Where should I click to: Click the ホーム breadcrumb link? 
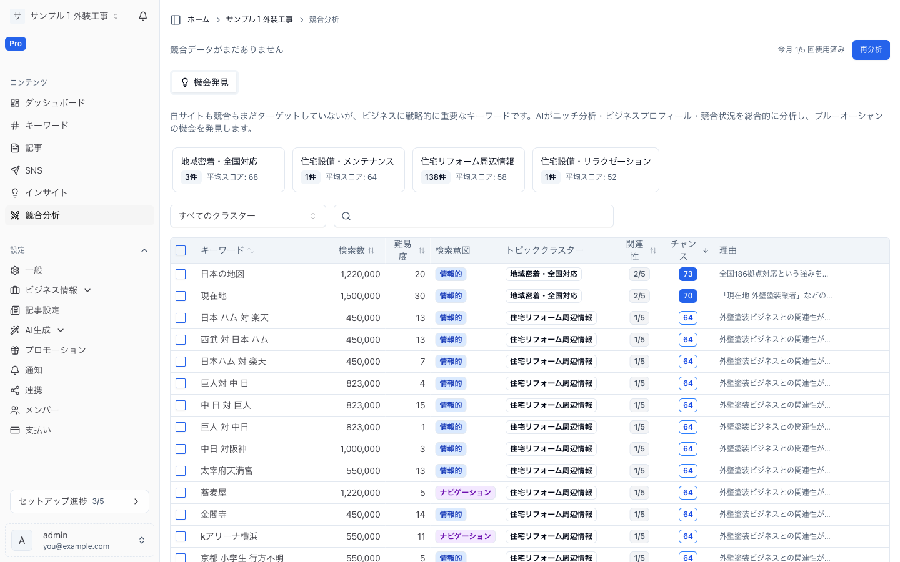198,20
